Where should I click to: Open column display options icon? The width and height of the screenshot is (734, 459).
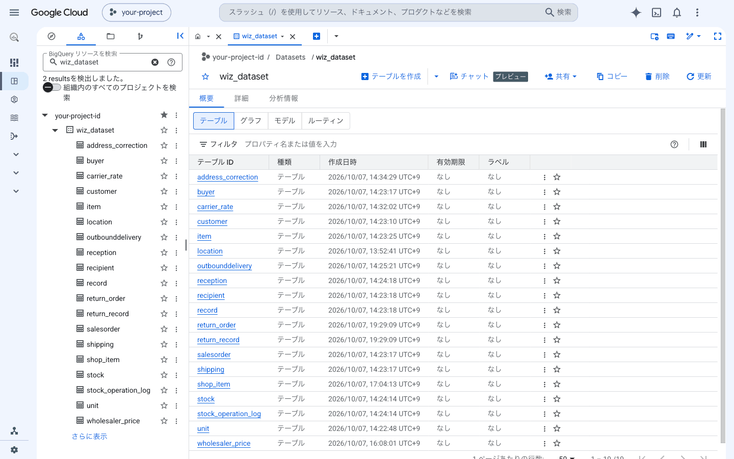[x=703, y=144]
